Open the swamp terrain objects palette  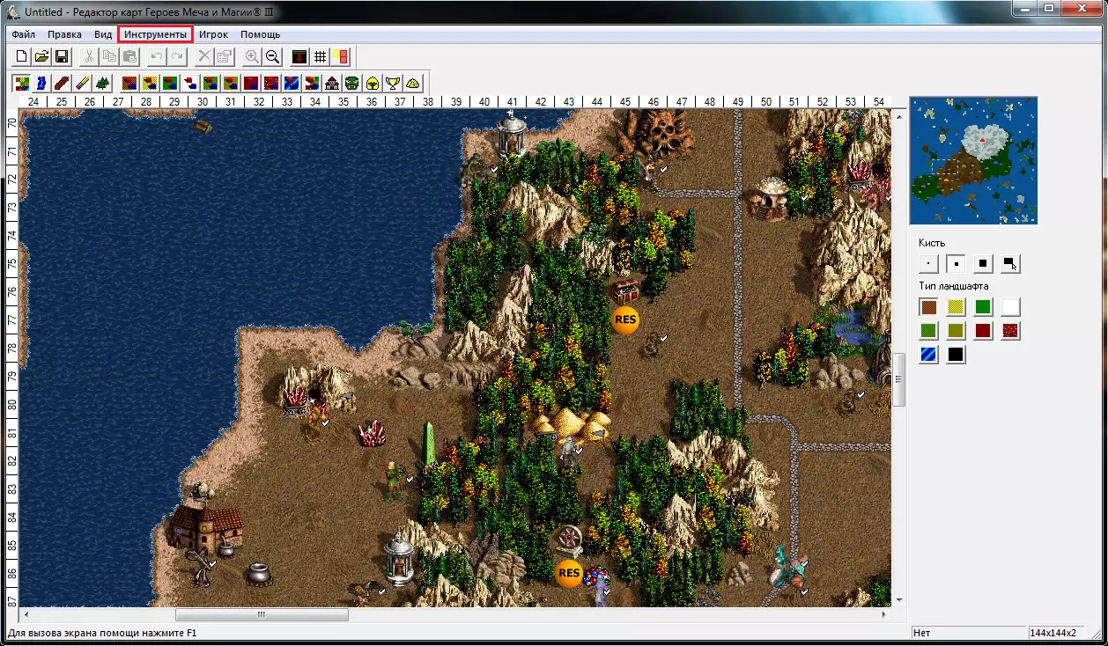tap(211, 83)
